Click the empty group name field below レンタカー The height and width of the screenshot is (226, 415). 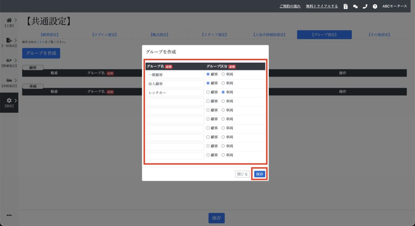[175, 102]
